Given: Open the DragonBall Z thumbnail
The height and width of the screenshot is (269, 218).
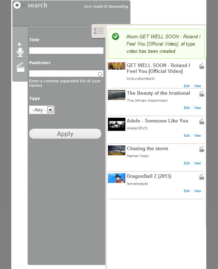Looking at the screenshot, I should pos(117,178).
